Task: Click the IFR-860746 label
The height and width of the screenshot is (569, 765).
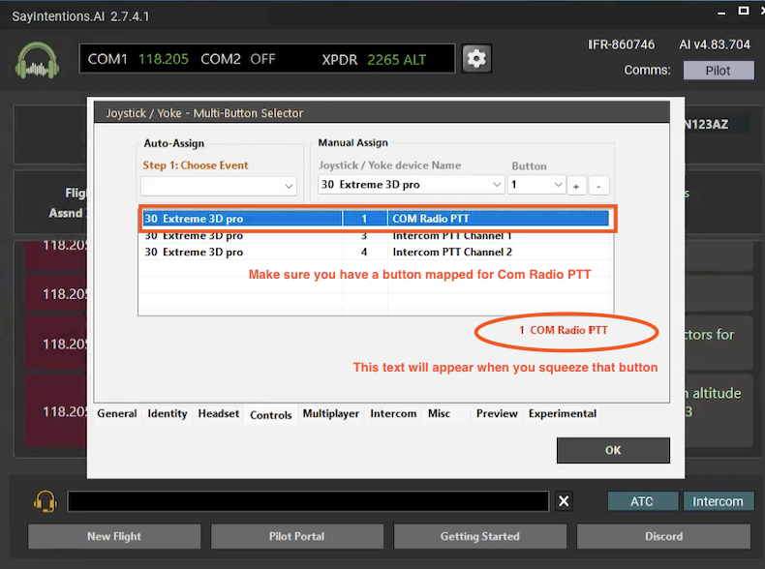Action: click(621, 45)
